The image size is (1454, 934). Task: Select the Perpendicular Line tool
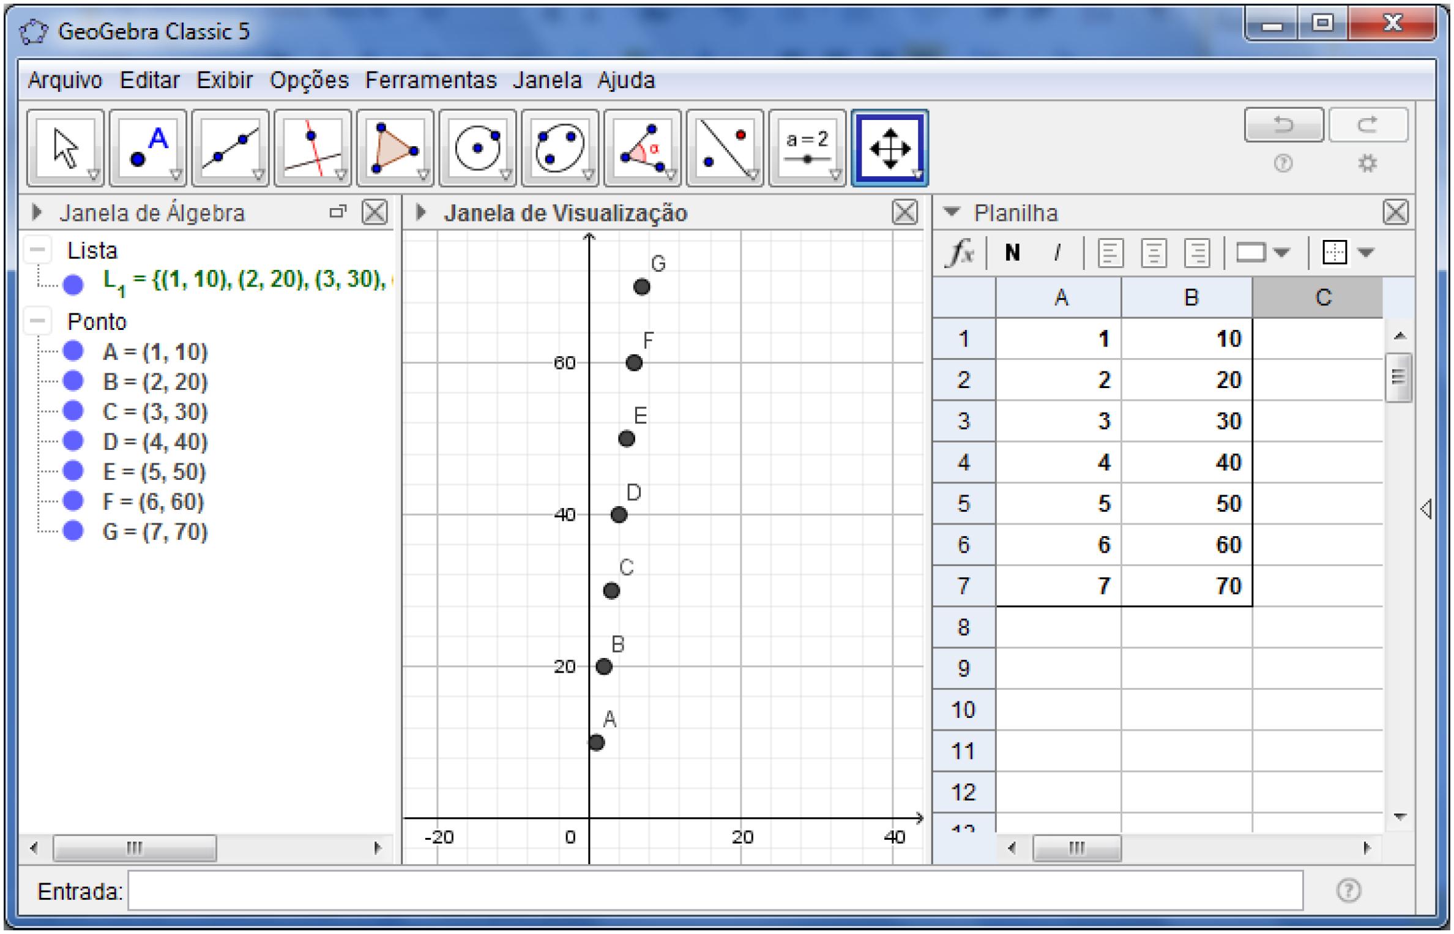(x=313, y=148)
